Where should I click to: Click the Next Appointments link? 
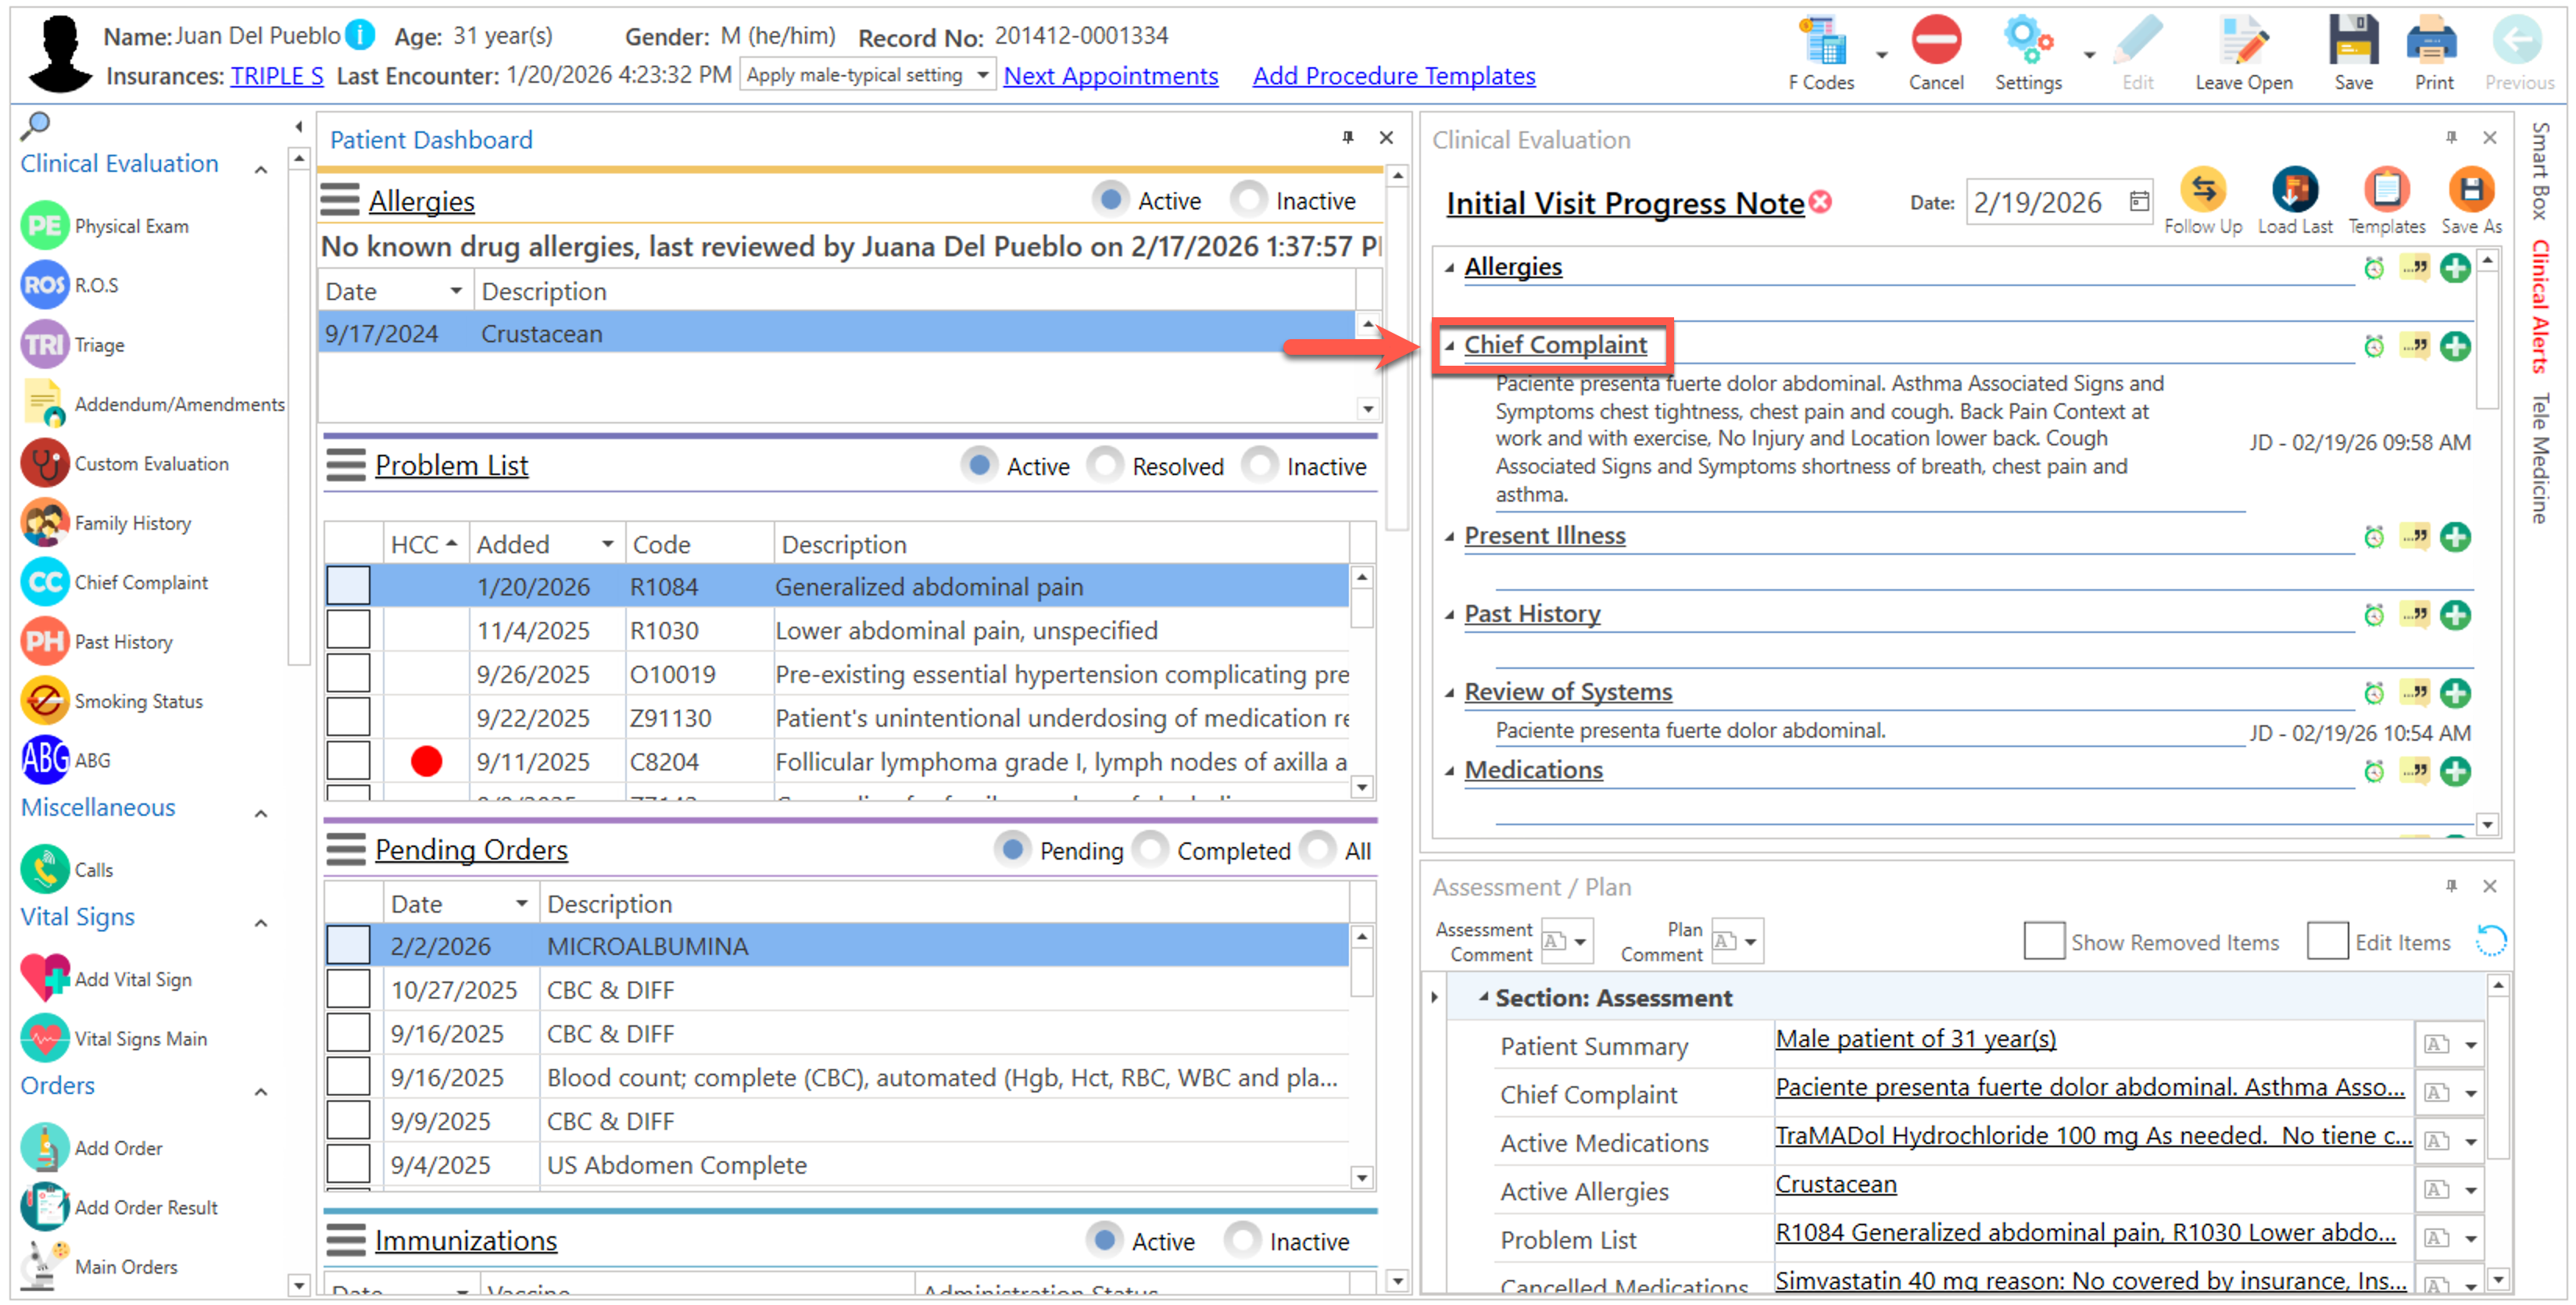1110,76
